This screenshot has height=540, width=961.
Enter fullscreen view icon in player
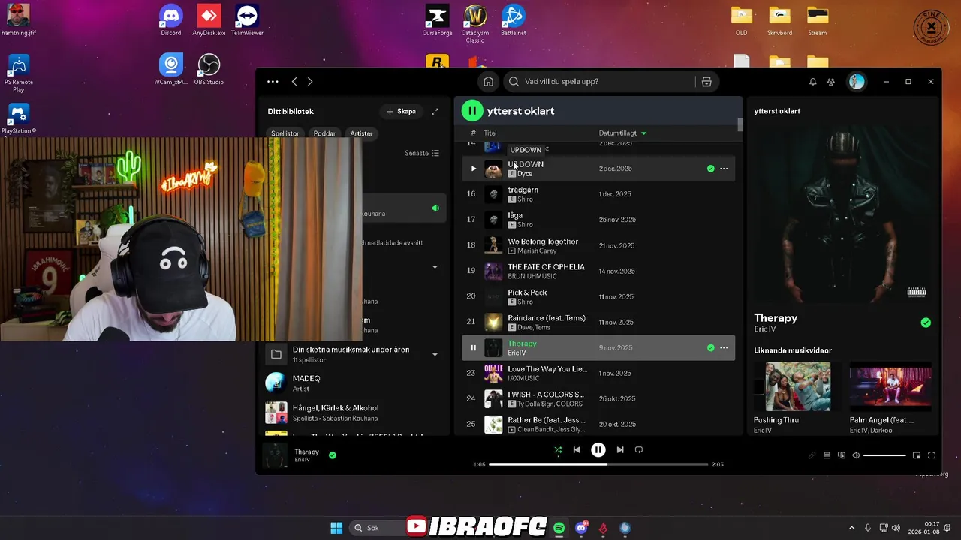pos(932,455)
